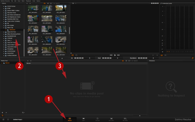Open Library view options dropdown
The height and width of the screenshot is (122, 195).
51,3
